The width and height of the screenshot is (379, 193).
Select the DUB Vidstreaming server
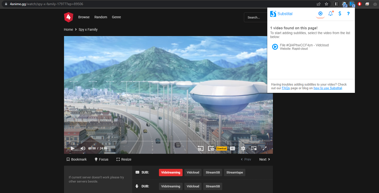171,186
